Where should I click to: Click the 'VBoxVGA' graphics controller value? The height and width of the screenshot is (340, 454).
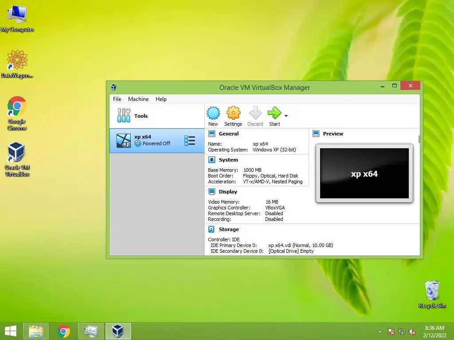275,208
